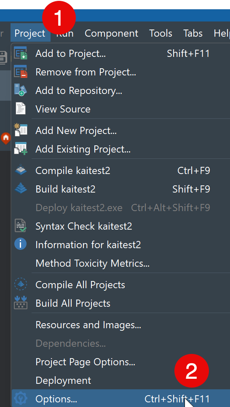Click the Syntax Check kaitest2 icon
This screenshot has width=230, height=407.
tap(21, 226)
